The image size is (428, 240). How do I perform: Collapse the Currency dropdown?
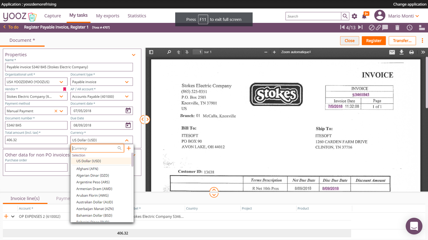tap(127, 140)
